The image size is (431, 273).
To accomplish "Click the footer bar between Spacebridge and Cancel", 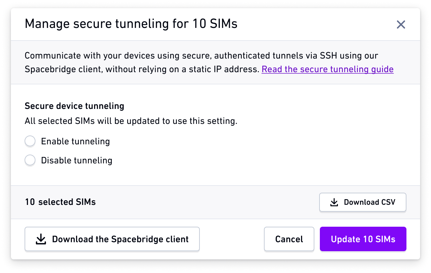I will 232,239.
